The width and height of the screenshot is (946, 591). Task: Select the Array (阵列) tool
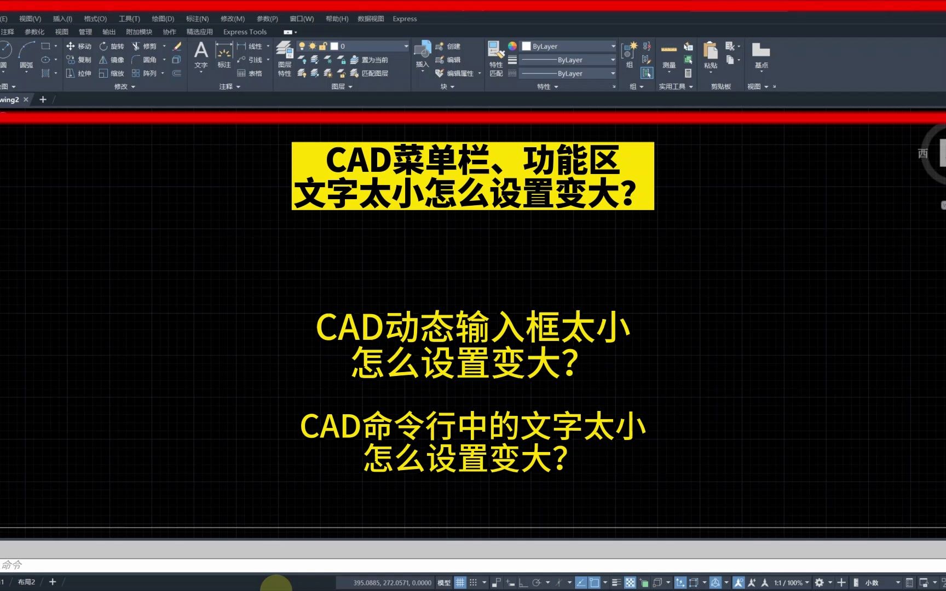144,73
